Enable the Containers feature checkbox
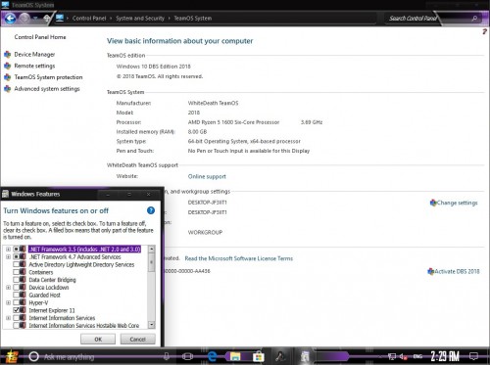 pyautogui.click(x=16, y=272)
